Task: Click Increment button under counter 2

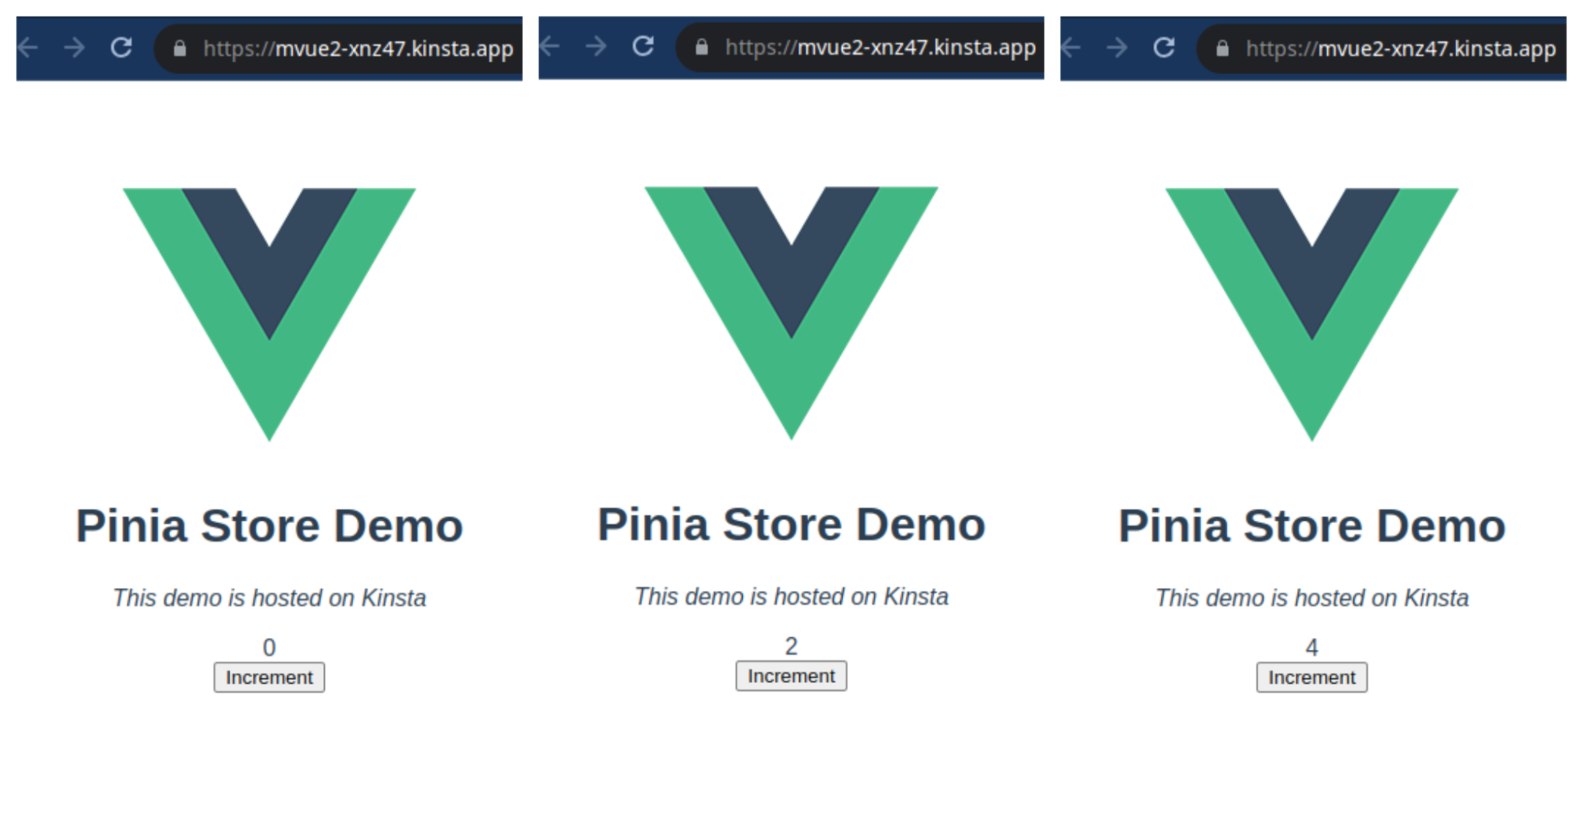Action: [x=791, y=676]
